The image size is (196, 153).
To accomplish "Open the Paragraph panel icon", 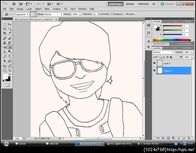I will click(x=149, y=47).
